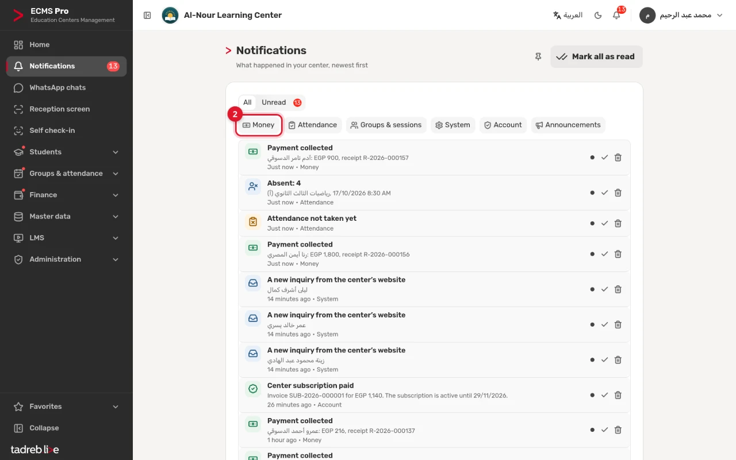Mark the EGP 900 payment as read
The image size is (736, 460).
(x=604, y=158)
